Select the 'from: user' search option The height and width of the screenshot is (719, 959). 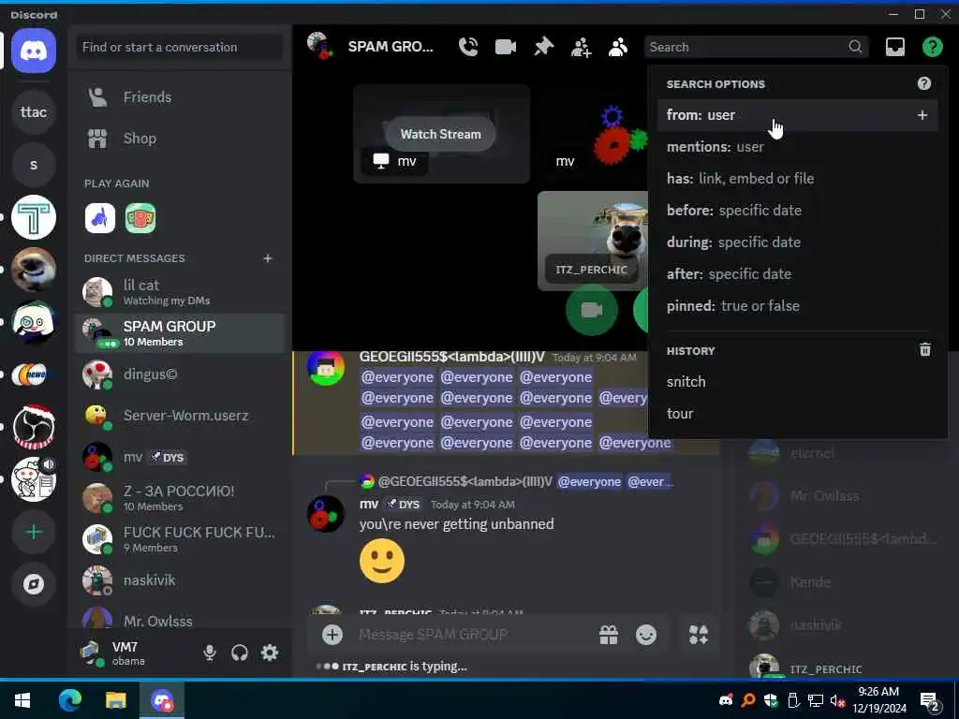tap(798, 115)
